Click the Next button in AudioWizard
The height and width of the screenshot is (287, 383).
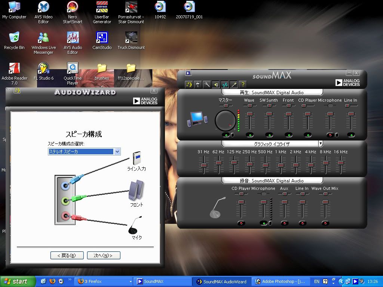click(x=104, y=256)
